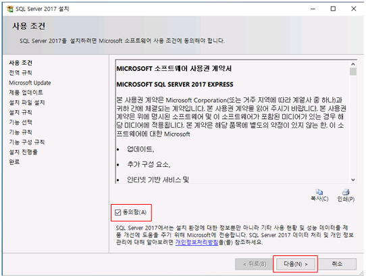
Task: Click the copy (복사) icon
Action: (x=319, y=192)
